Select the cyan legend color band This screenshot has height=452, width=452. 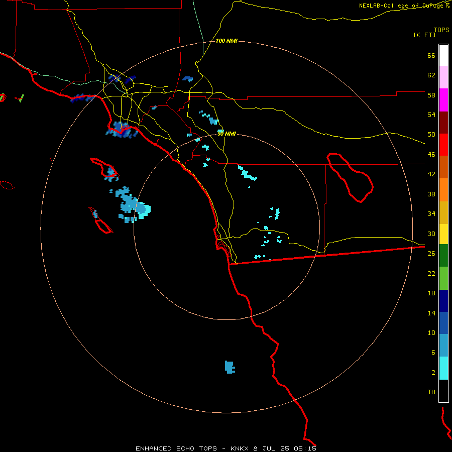(443, 368)
